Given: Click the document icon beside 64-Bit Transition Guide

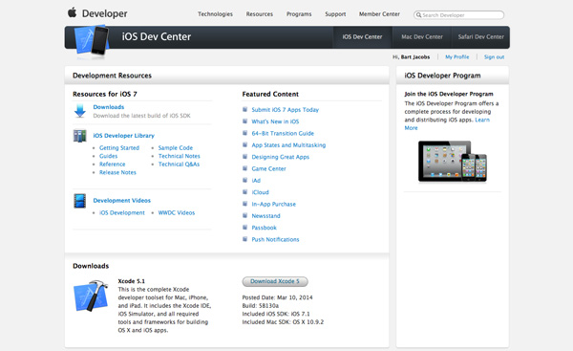Looking at the screenshot, I should pyautogui.click(x=244, y=133).
